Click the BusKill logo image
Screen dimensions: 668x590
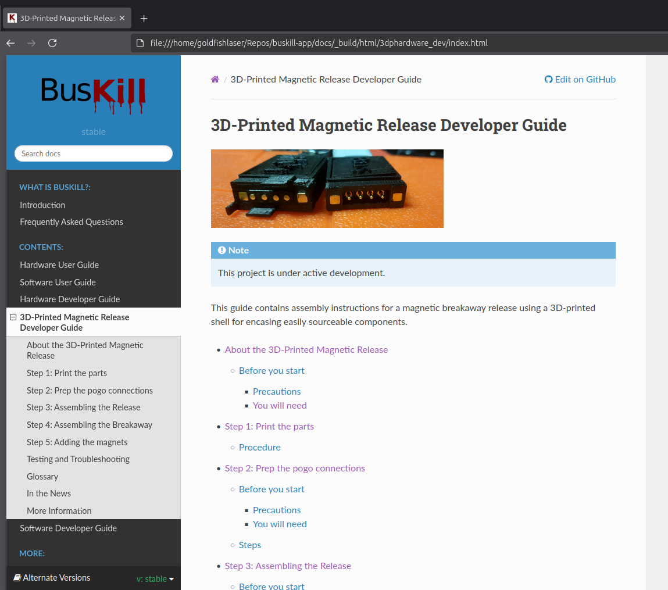[x=93, y=95]
